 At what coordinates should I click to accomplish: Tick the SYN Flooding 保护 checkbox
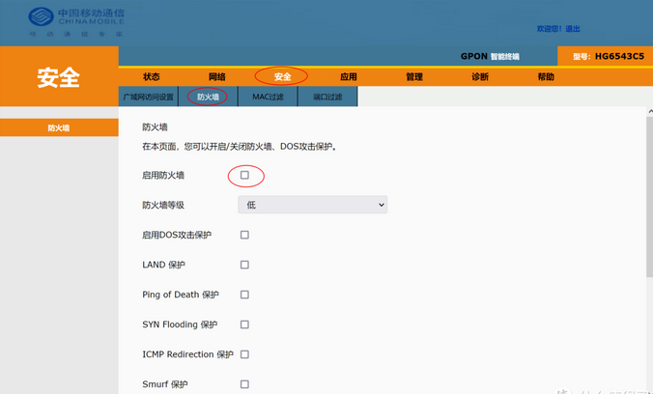click(x=244, y=324)
